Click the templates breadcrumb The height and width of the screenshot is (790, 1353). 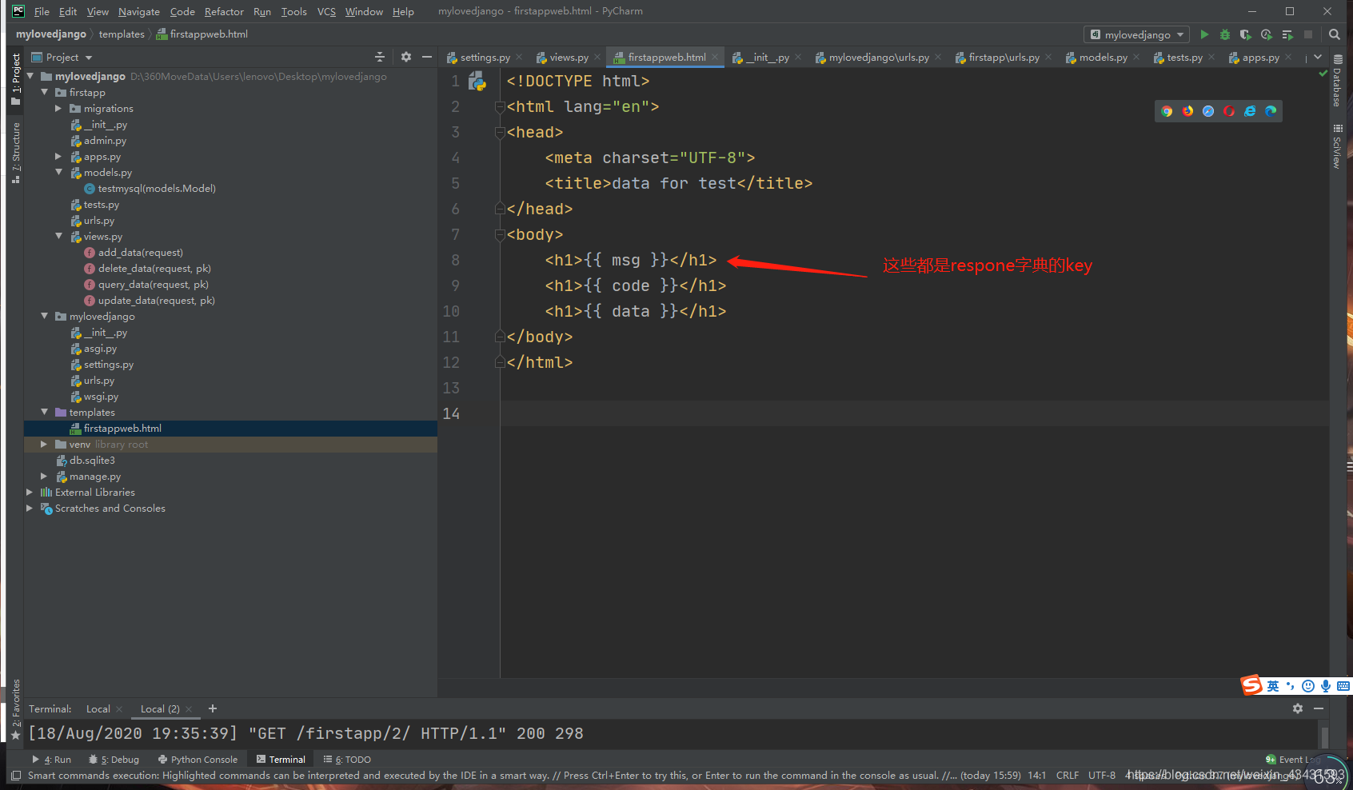pos(122,34)
